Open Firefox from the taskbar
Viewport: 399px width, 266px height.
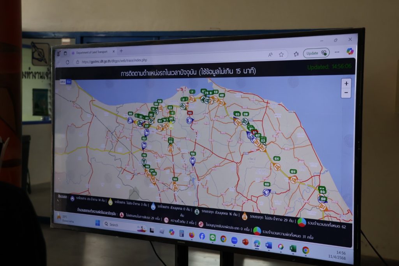coord(191,234)
